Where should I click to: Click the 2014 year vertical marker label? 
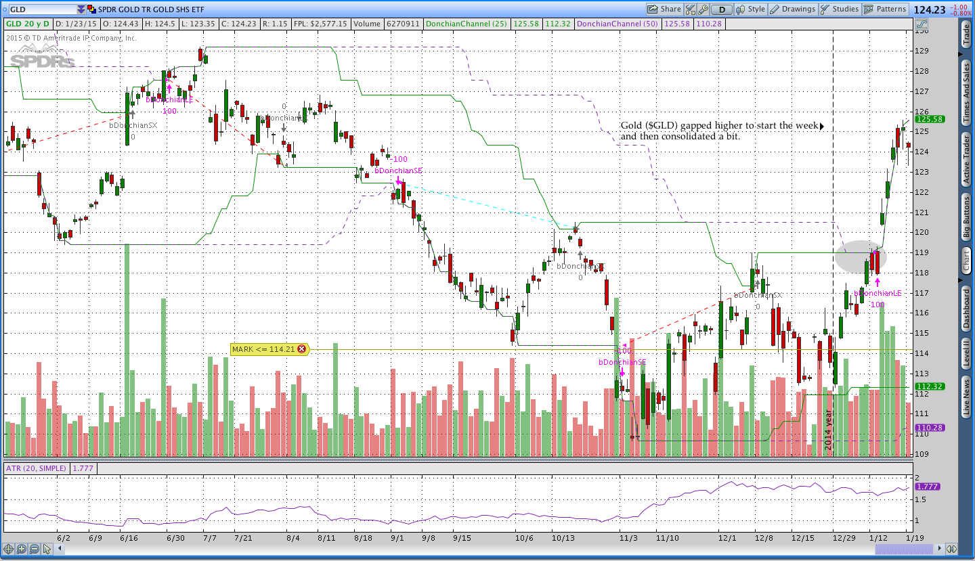pos(828,430)
